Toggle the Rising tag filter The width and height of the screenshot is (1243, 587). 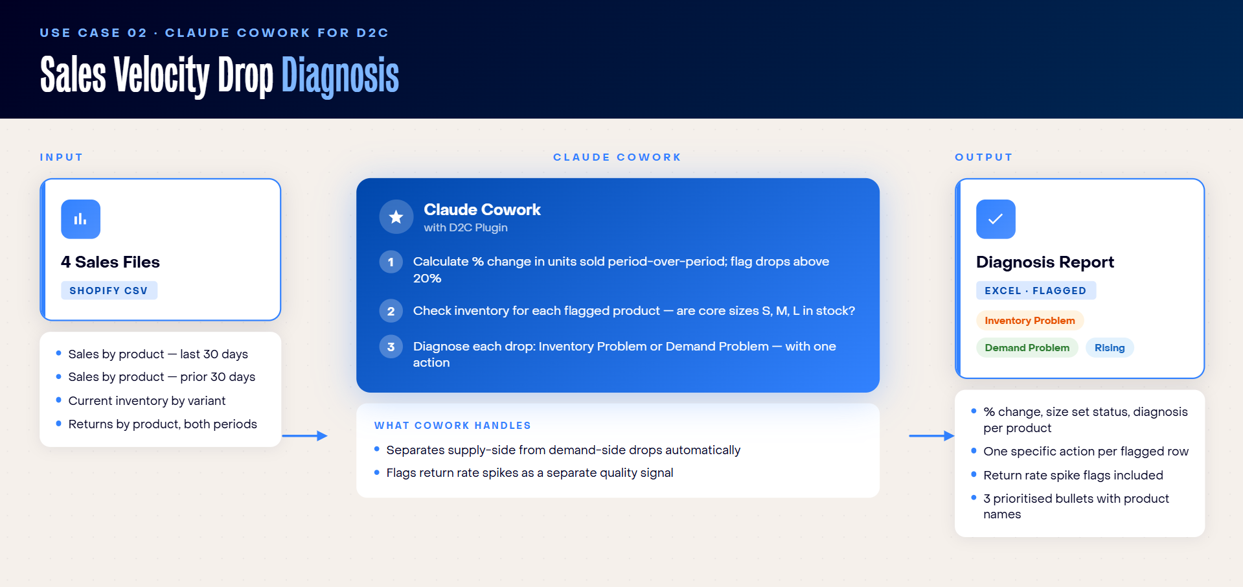coord(1110,348)
